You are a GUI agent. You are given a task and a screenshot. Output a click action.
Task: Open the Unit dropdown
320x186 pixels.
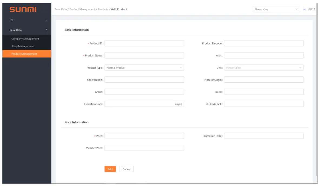point(264,68)
